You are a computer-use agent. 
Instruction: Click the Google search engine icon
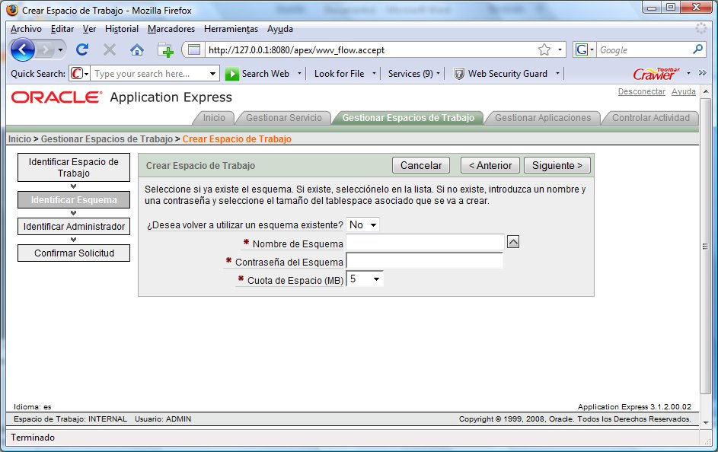582,49
